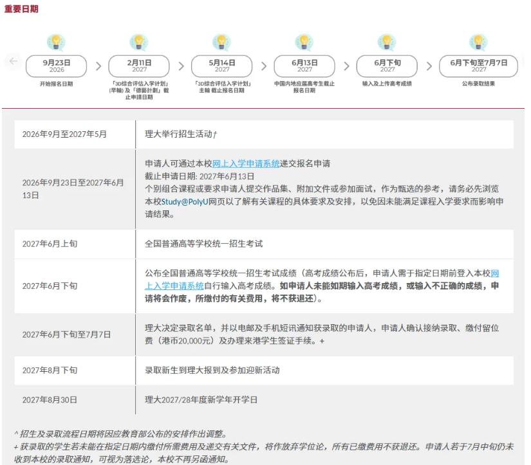The height and width of the screenshot is (465, 531).
Task: Click the ^ 招生及录取流程日期 footnote
Action: [x=121, y=434]
